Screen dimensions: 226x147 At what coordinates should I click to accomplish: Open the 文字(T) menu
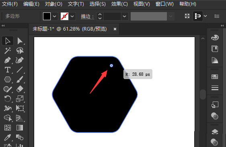point(76,4)
